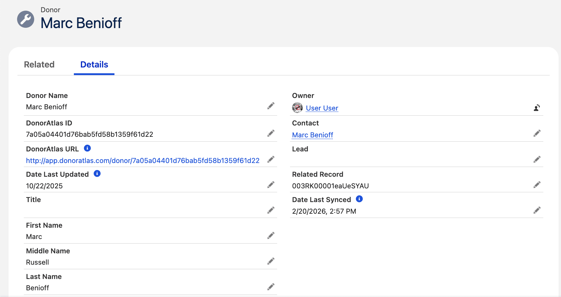Viewport: 561px width, 297px height.
Task: Edit the Lead field
Action: [x=537, y=159]
